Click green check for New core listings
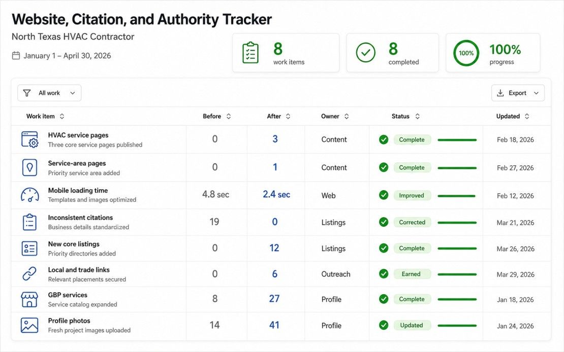Viewport: 564px width, 352px height. tap(384, 248)
